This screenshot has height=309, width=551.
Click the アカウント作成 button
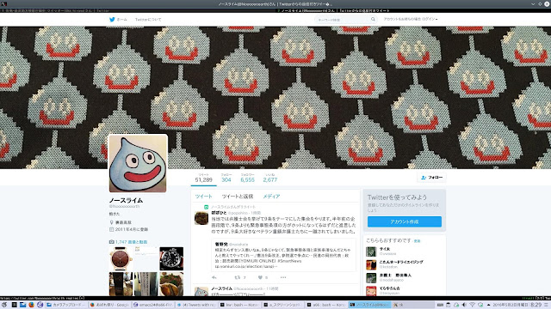(405, 221)
